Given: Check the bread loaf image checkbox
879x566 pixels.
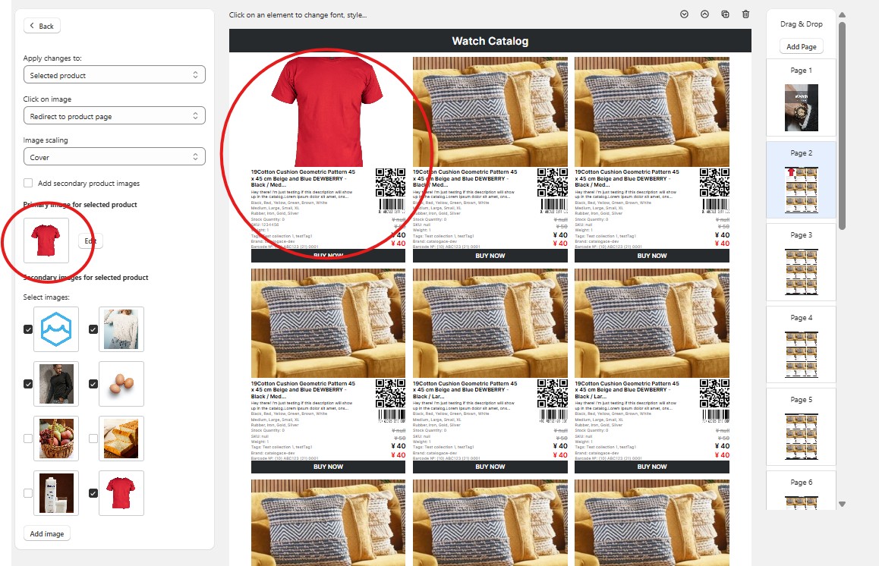Looking at the screenshot, I should coord(93,439).
